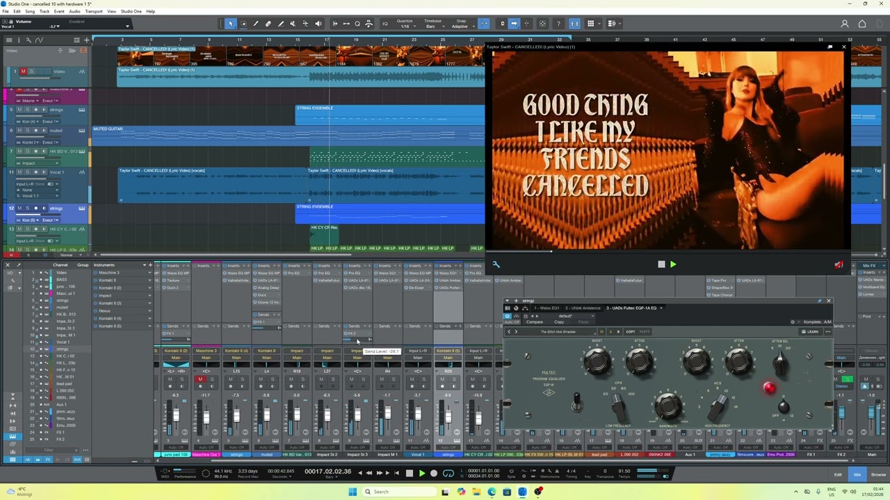The image size is (890, 500).
Task: Solo the strings mixer channel
Action: pyautogui.click(x=242, y=379)
